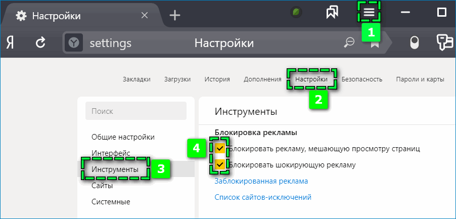Toggle Блокировать шокирующую рекламу checkbox
The image size is (456, 219).
point(220,165)
